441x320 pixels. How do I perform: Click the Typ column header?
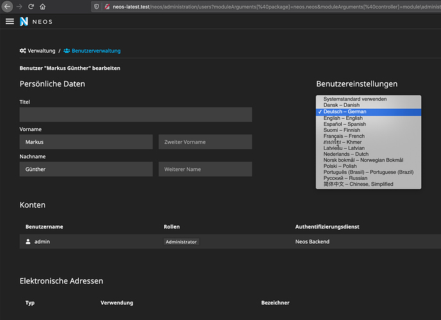(30, 303)
